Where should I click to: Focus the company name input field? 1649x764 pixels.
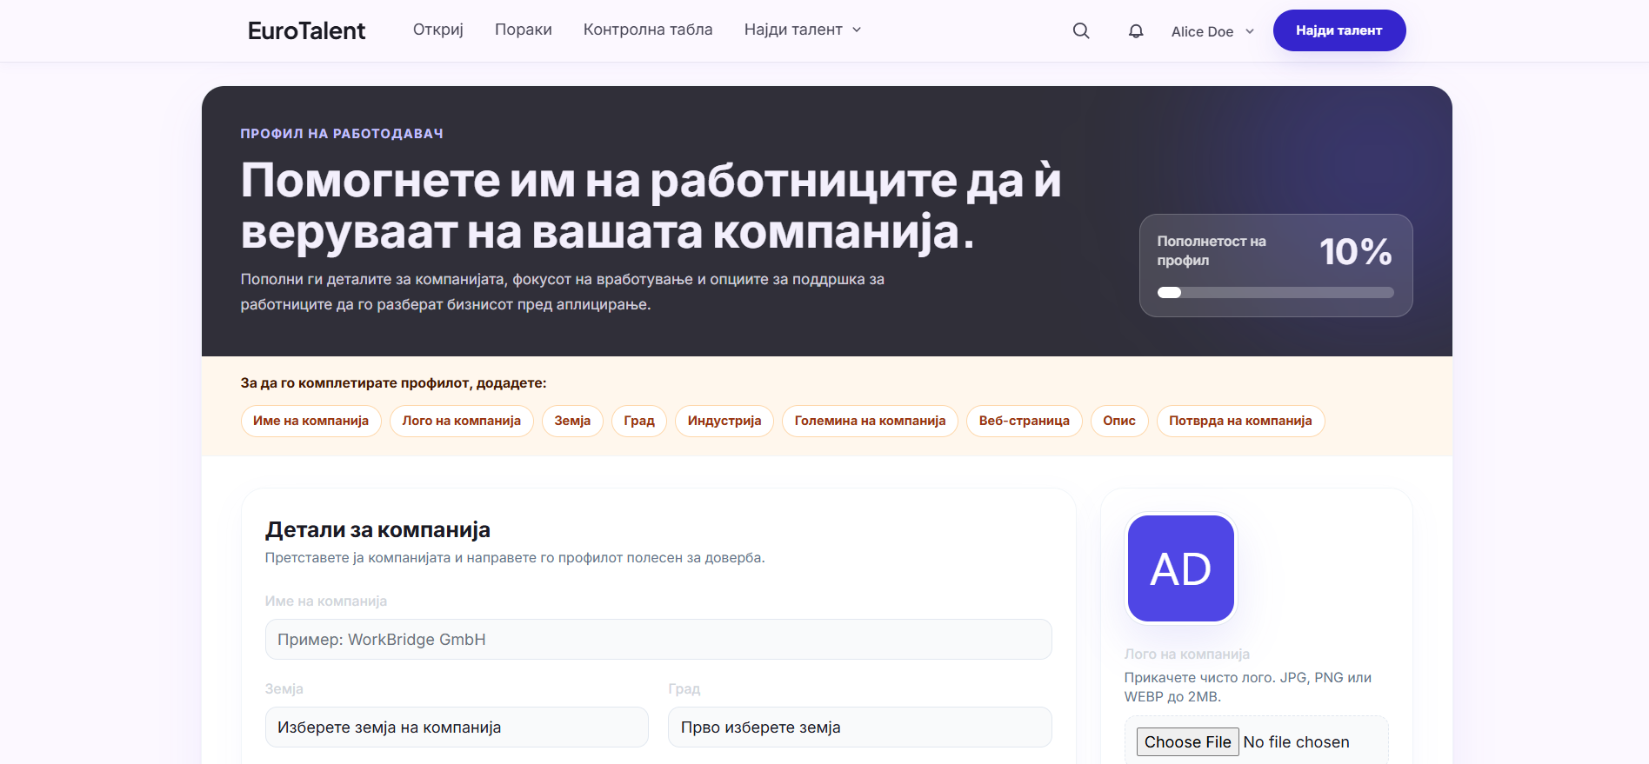click(658, 640)
